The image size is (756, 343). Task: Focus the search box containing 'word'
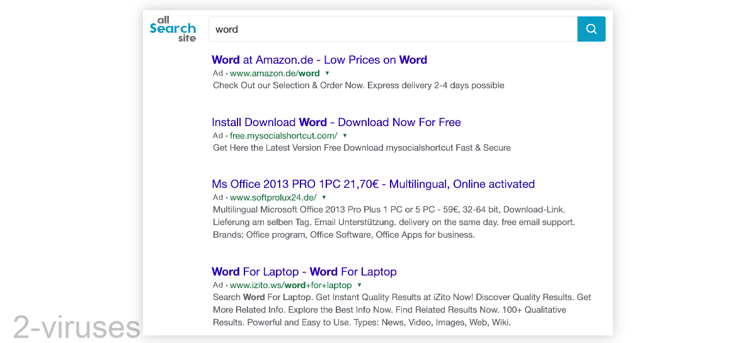[393, 29]
